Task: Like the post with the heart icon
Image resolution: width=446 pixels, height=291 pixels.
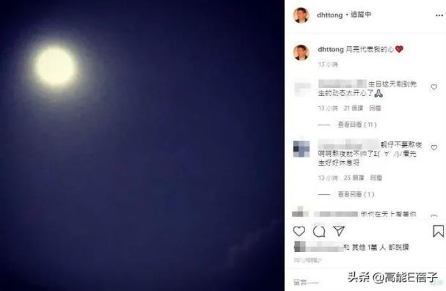Action: coord(299,231)
